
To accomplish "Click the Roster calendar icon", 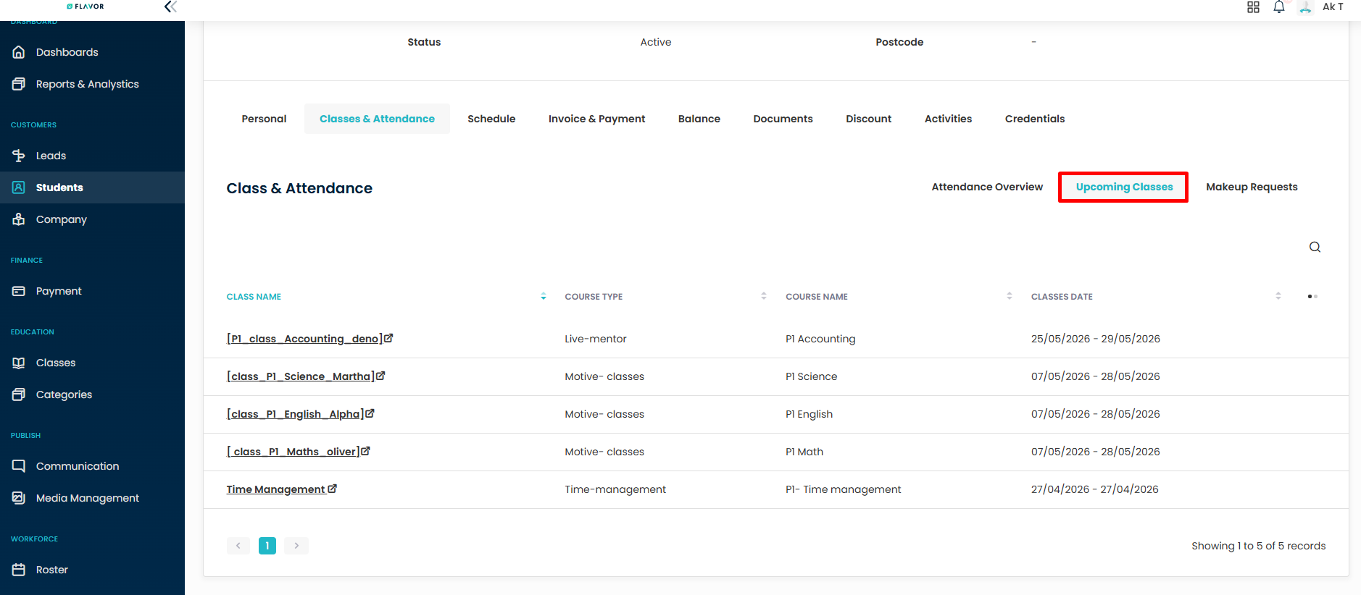I will 19,570.
